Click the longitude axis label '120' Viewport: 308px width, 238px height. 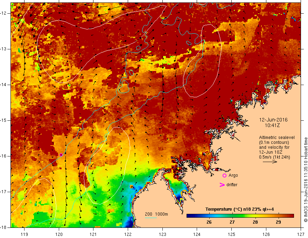[x=59, y=234]
